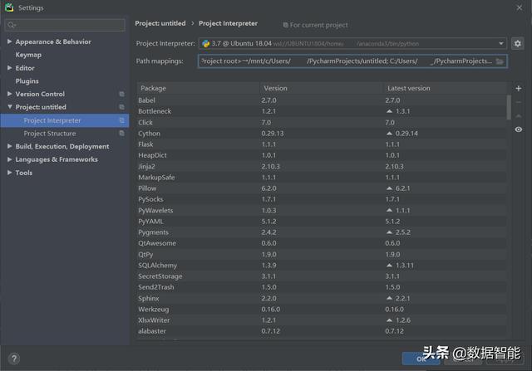Screen dimensions: 532x371
Task: Expand Languages & Frameworks section
Action: pyautogui.click(x=9, y=159)
